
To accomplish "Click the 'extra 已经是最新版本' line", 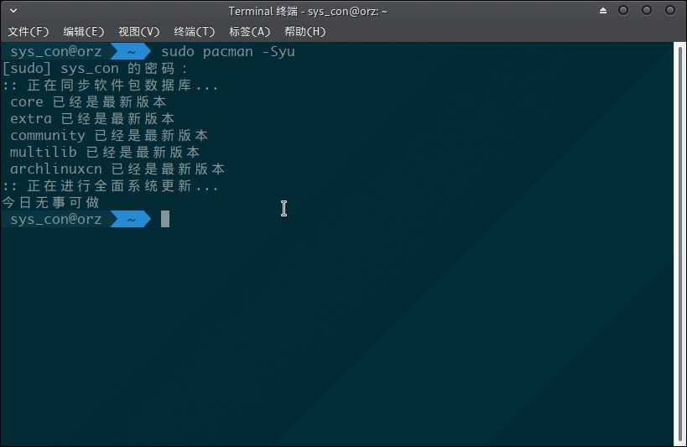I will 92,119.
